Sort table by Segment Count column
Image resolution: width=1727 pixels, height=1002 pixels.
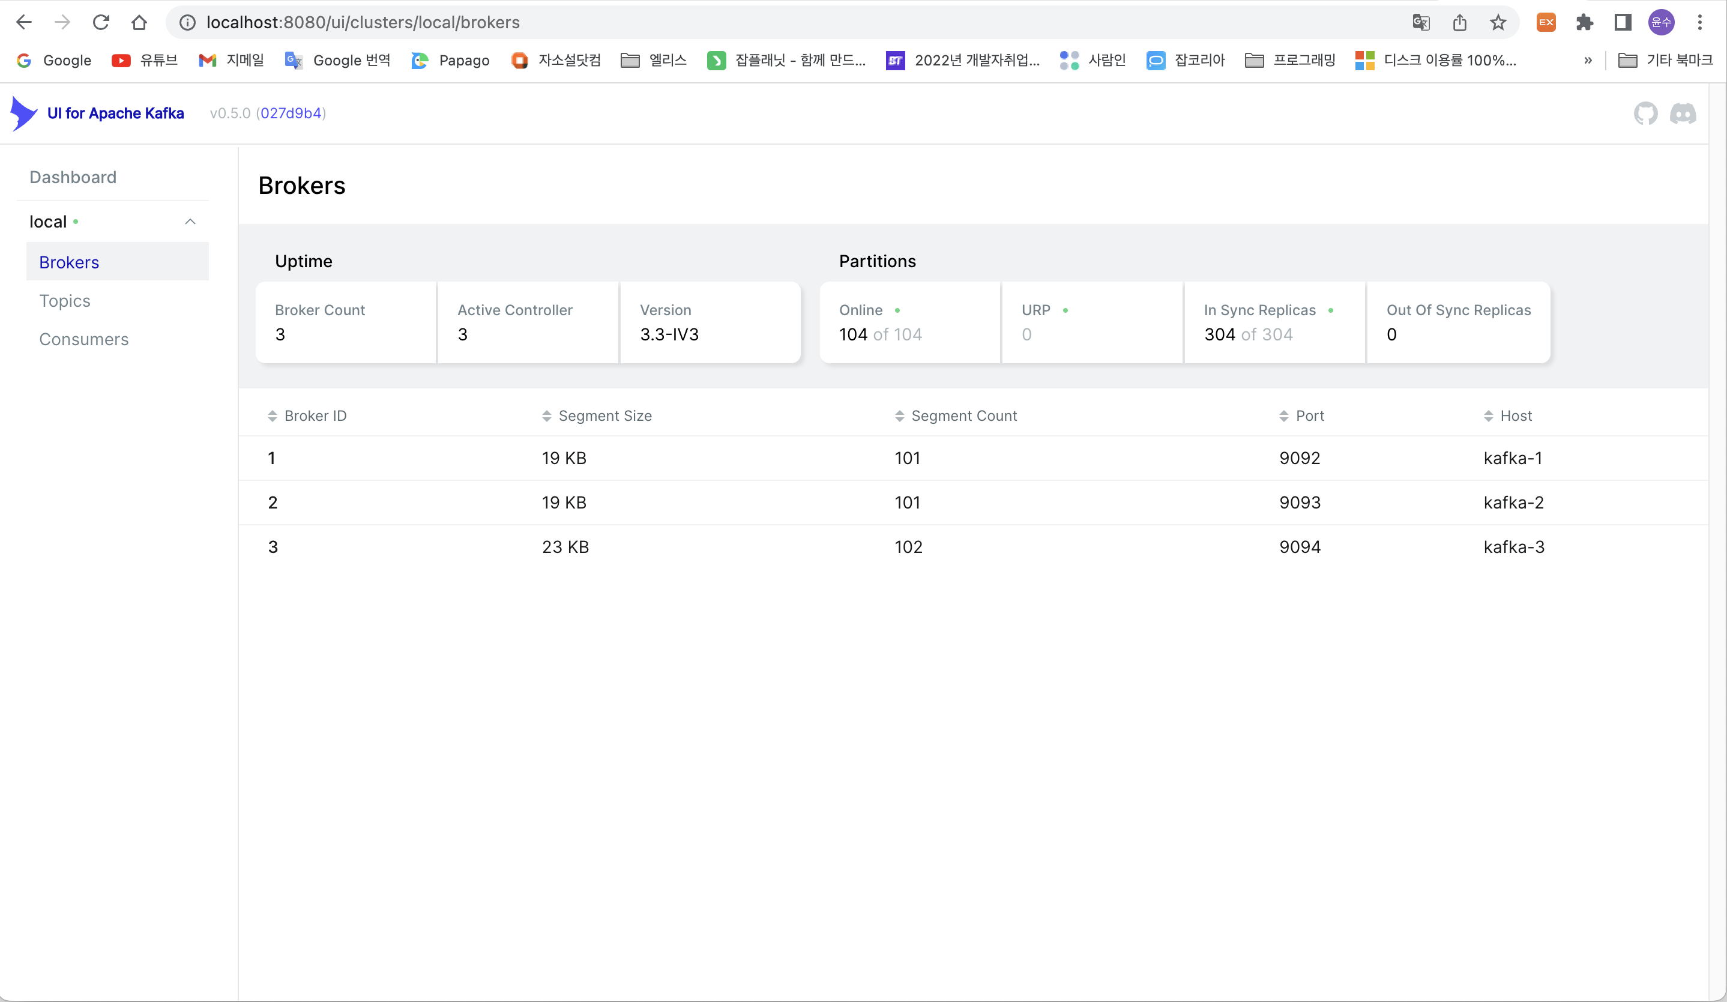[963, 416]
